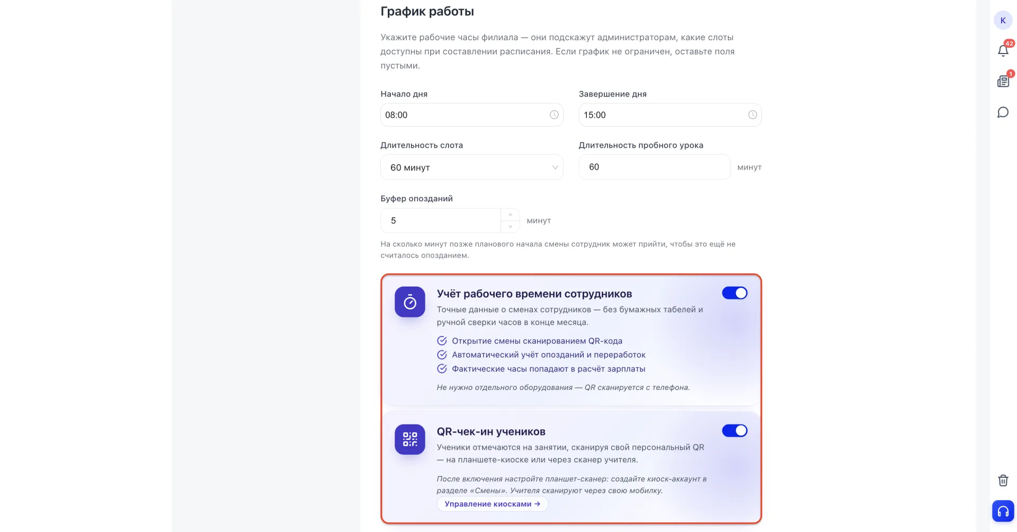
Task: Click the QR code icon tile
Action: (x=410, y=439)
